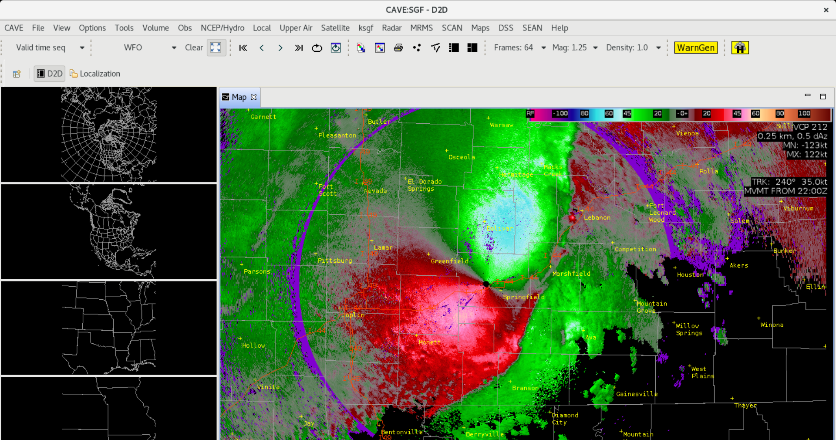836x440 pixels.
Task: Open the Tools menu
Action: (x=124, y=28)
